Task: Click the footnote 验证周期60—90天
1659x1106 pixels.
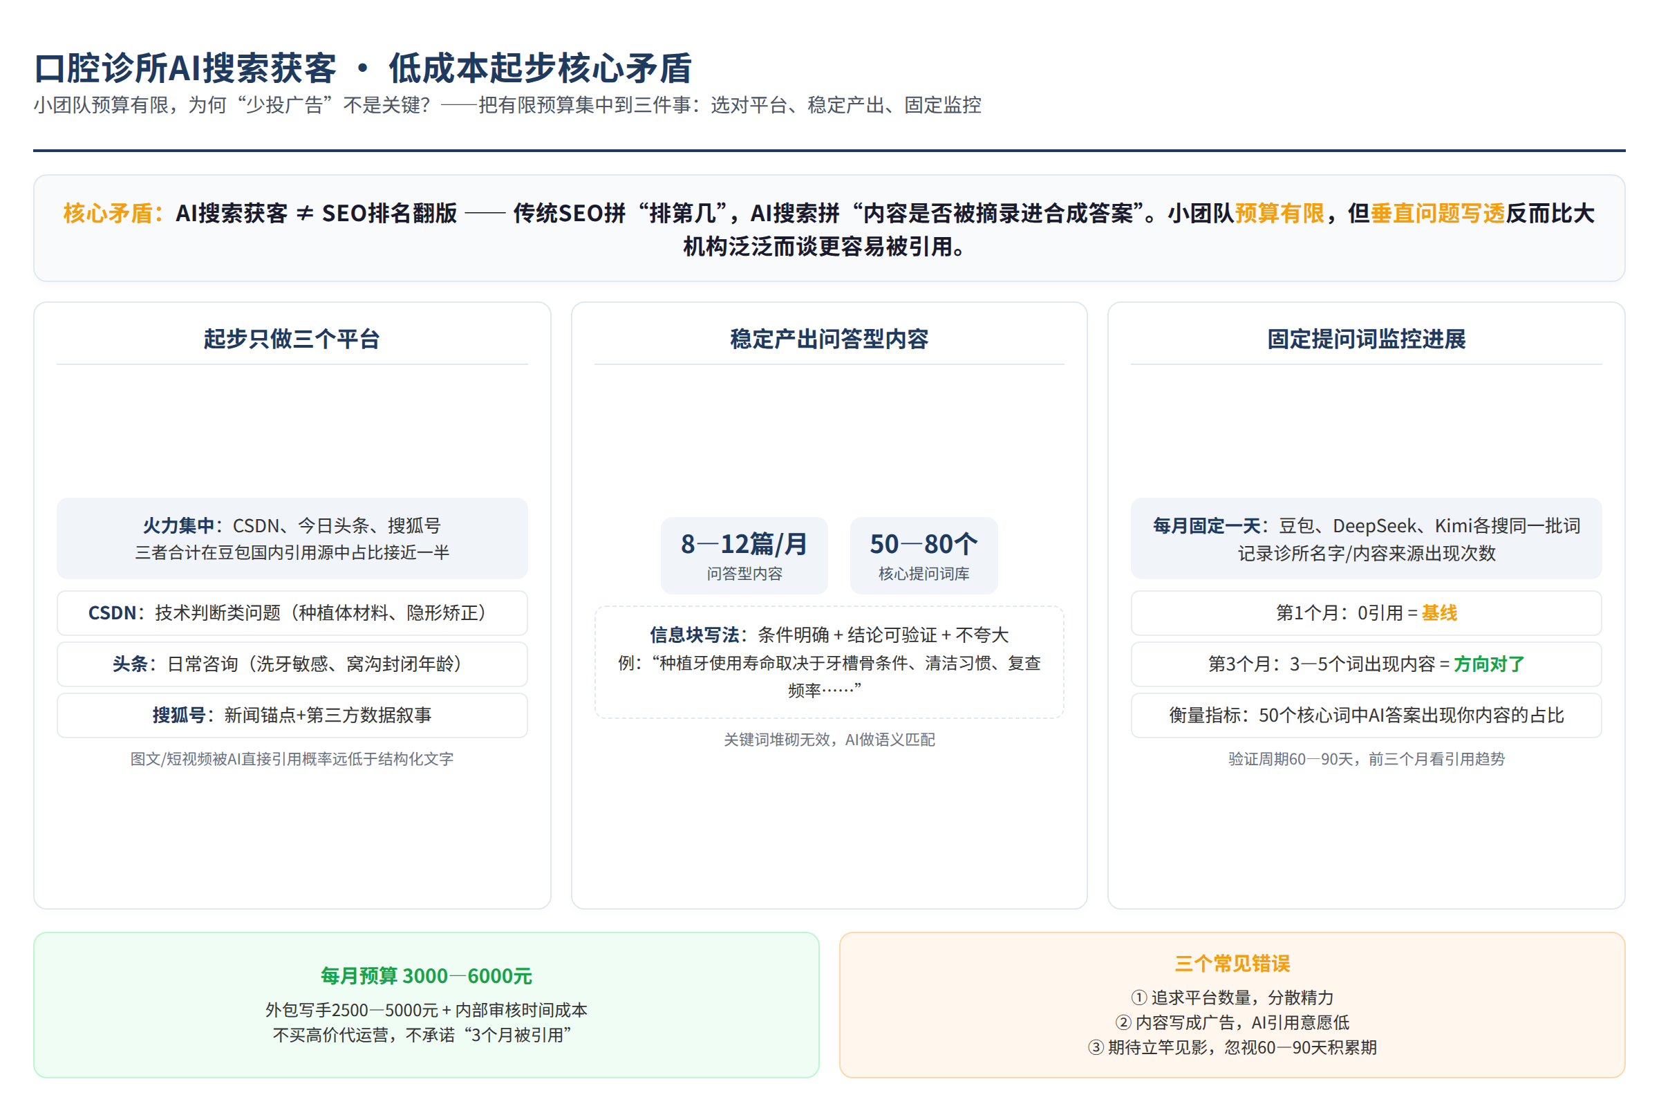Action: (x=1367, y=759)
